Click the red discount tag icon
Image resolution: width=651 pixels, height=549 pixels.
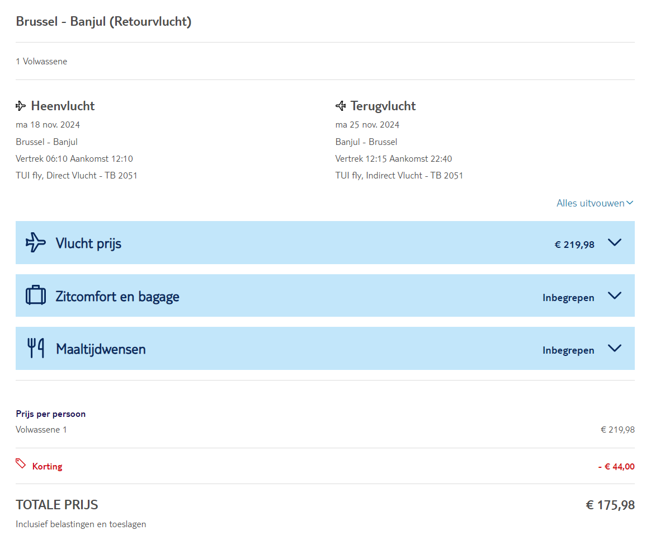click(21, 463)
